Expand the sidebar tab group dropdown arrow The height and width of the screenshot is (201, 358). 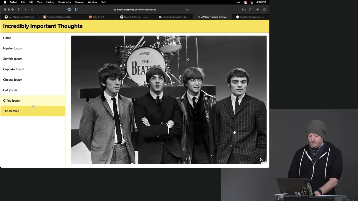click(x=25, y=9)
